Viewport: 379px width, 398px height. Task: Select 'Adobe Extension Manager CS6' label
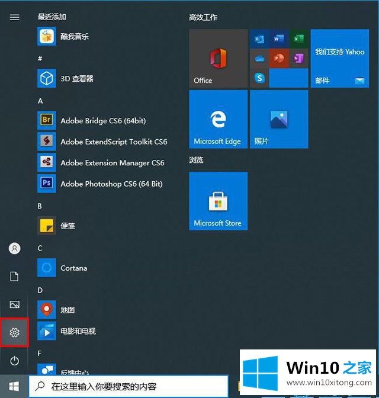113,163
